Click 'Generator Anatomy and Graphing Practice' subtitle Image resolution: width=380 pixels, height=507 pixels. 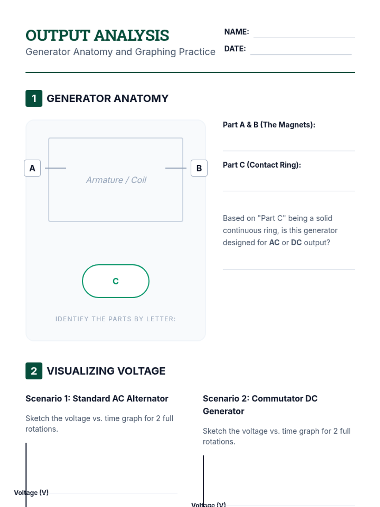pyautogui.click(x=120, y=52)
